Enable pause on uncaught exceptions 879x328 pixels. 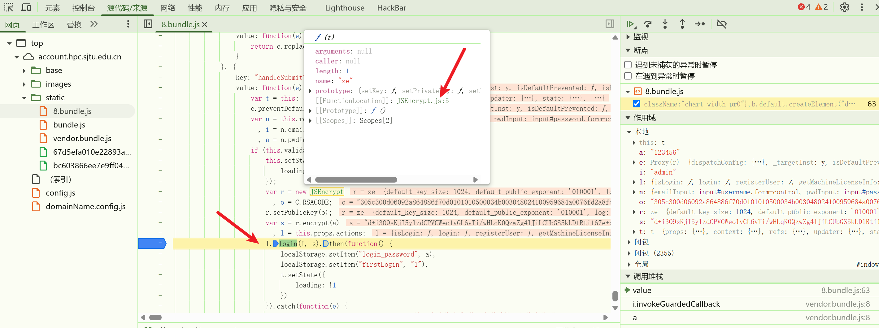click(628, 65)
